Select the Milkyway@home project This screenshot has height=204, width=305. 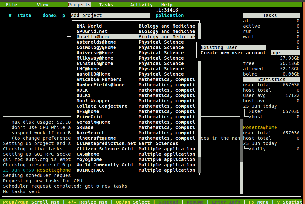coord(136,58)
